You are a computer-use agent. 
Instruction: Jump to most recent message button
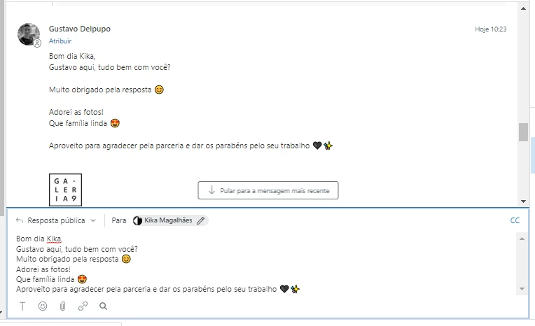pyautogui.click(x=268, y=190)
